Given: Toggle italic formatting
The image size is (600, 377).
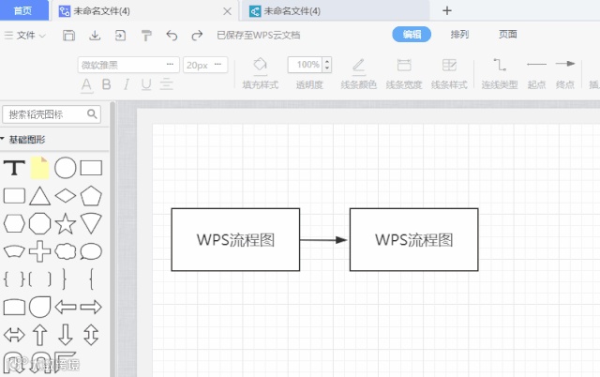Looking at the screenshot, I should pos(127,84).
